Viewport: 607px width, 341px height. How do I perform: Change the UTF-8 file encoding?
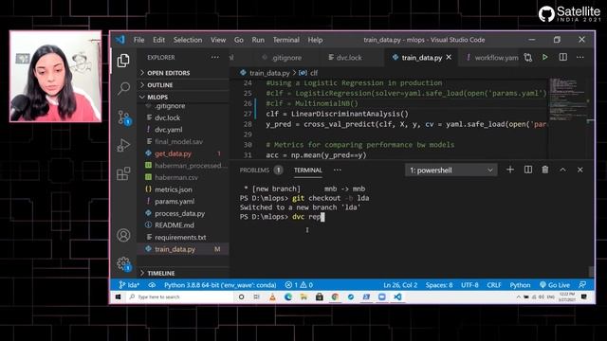click(x=469, y=285)
